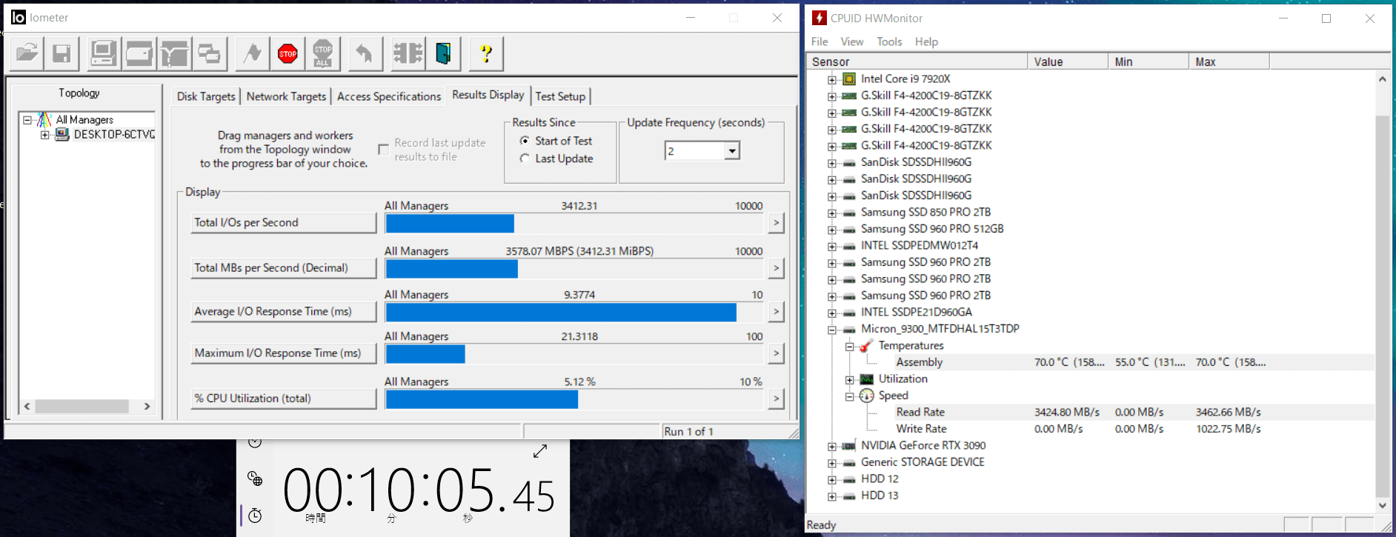This screenshot has width=1396, height=537.
Task: Expand the Intel Core i9 7920X node
Action: pyautogui.click(x=832, y=79)
